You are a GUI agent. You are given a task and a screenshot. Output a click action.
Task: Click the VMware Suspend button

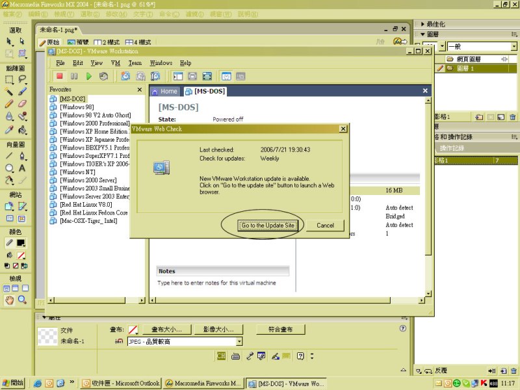point(74,76)
